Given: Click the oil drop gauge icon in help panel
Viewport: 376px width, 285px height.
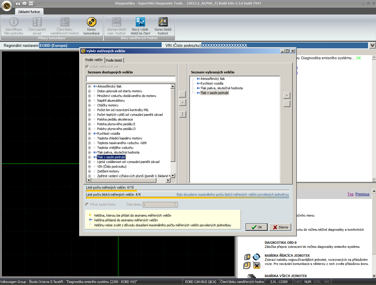Looking at the screenshot, I should pos(247,257).
